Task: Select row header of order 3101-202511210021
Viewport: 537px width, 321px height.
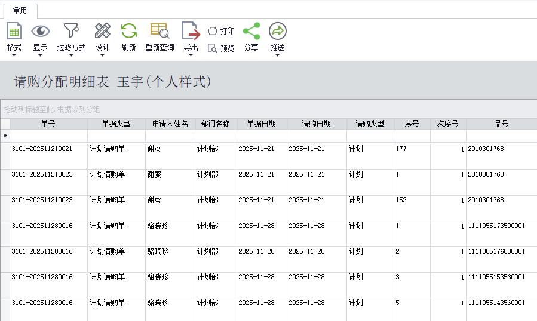Action: click(5, 157)
